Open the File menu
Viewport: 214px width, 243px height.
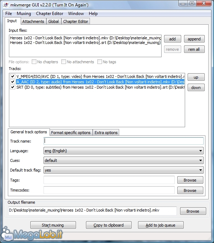tap(9, 14)
